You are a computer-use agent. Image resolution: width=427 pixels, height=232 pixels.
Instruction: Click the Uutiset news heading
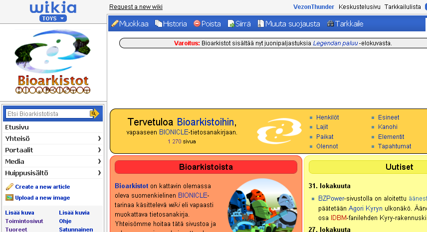(399, 167)
